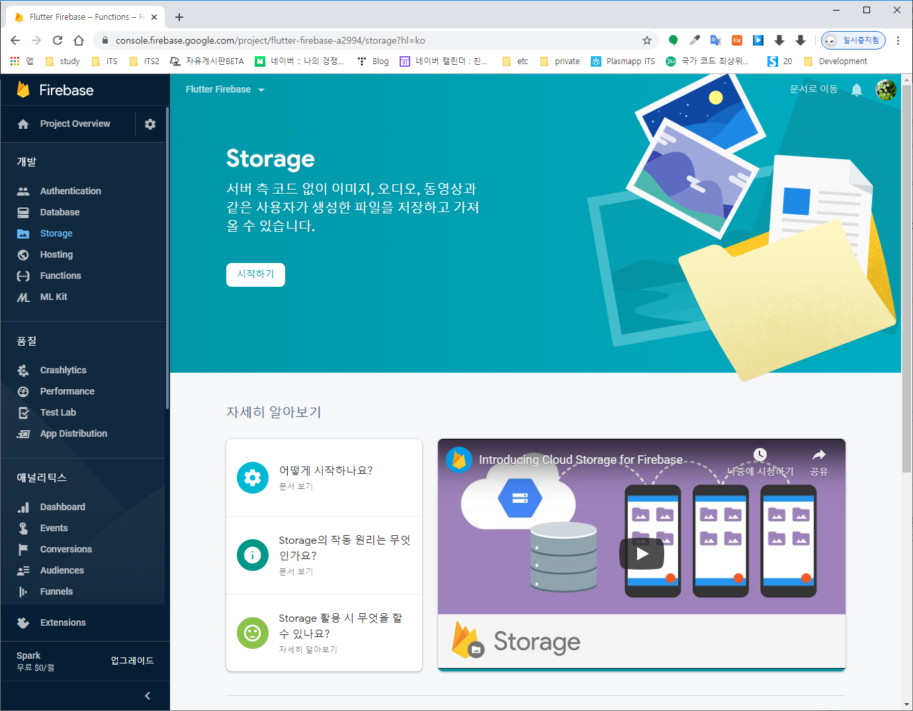This screenshot has width=913, height=711.
Task: Click the ML Kit icon
Action: (x=23, y=297)
